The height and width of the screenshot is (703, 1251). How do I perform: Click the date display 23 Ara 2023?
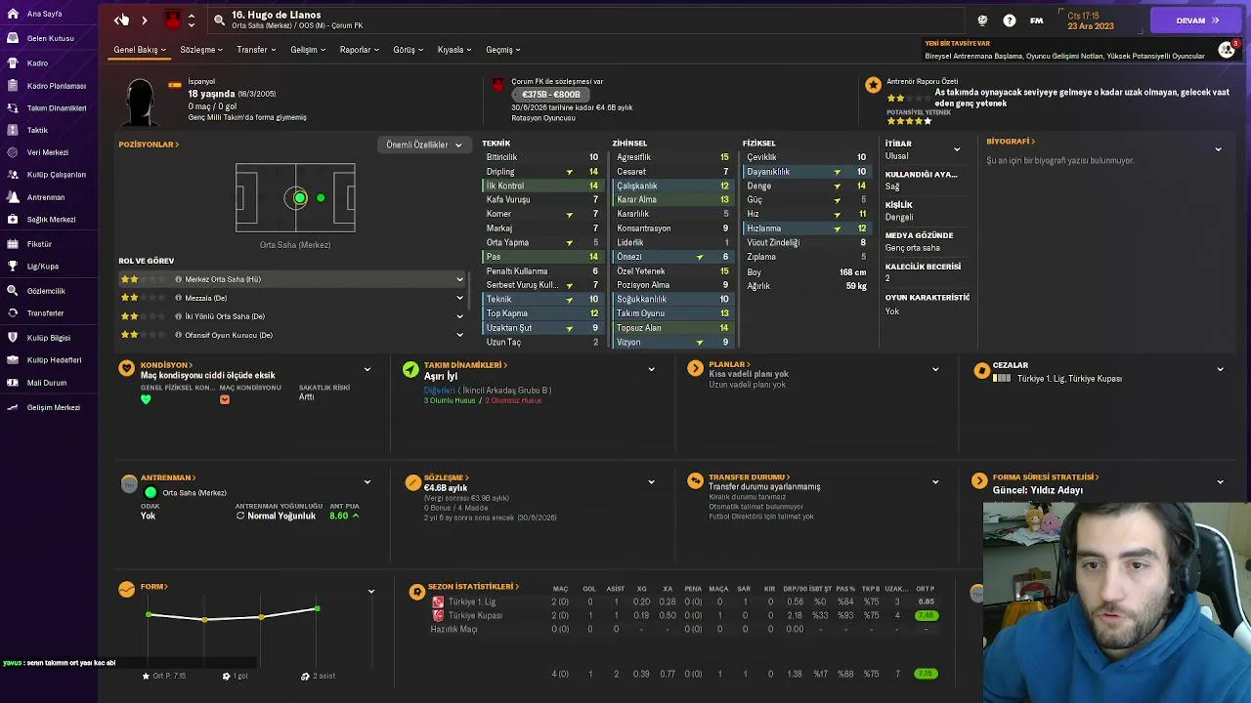[x=1091, y=26]
